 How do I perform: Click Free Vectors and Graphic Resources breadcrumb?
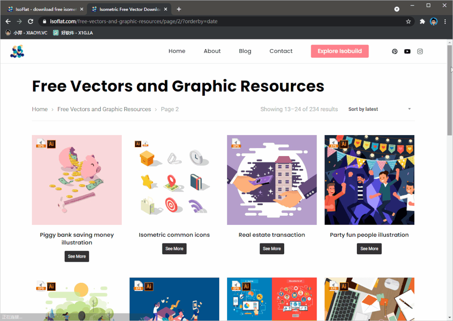click(104, 109)
